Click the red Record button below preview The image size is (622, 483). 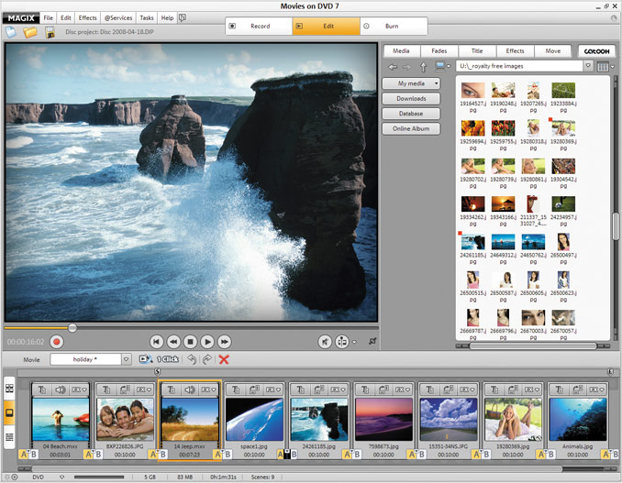[56, 341]
